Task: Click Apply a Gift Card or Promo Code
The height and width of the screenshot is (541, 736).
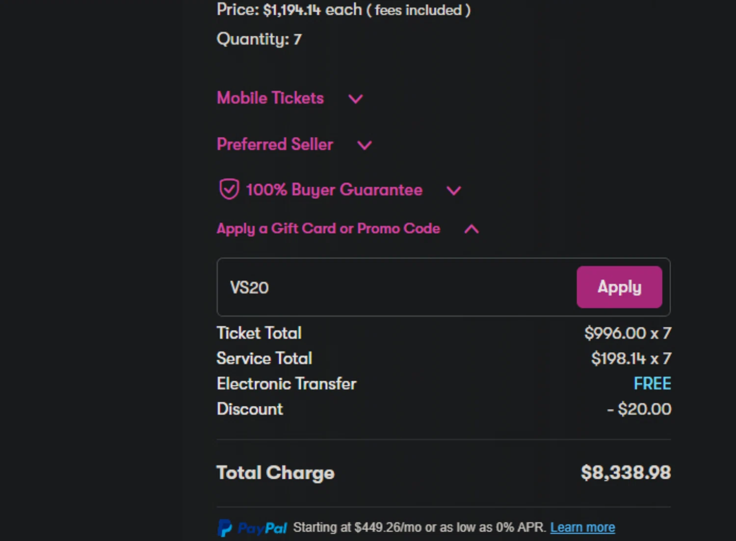Action: (328, 228)
